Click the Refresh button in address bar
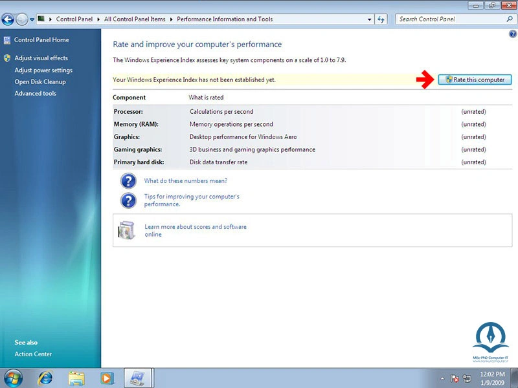This screenshot has height=388, width=518. tap(381, 19)
